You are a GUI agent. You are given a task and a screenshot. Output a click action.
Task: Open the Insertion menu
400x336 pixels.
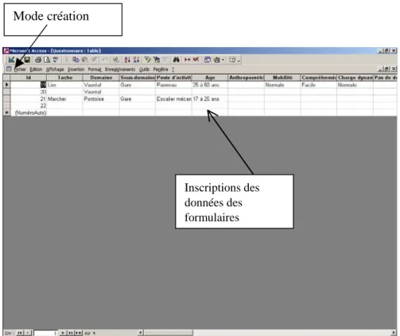(x=76, y=69)
